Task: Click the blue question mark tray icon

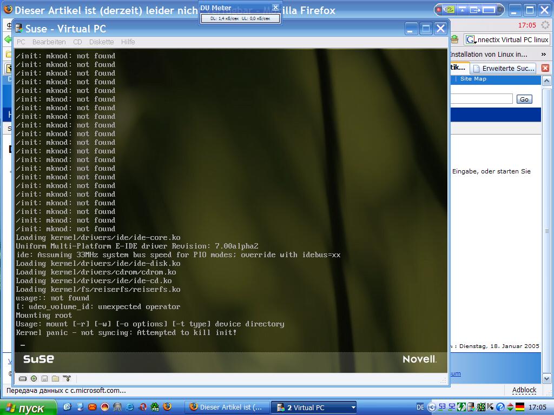Action: pos(500,407)
